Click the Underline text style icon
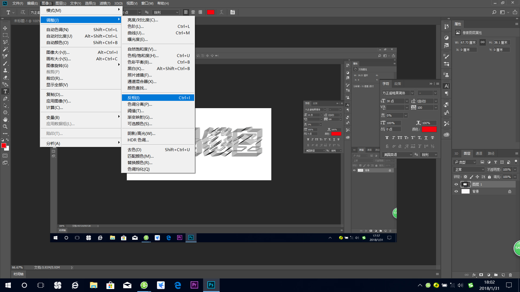520x292 pixels. coord(426,138)
